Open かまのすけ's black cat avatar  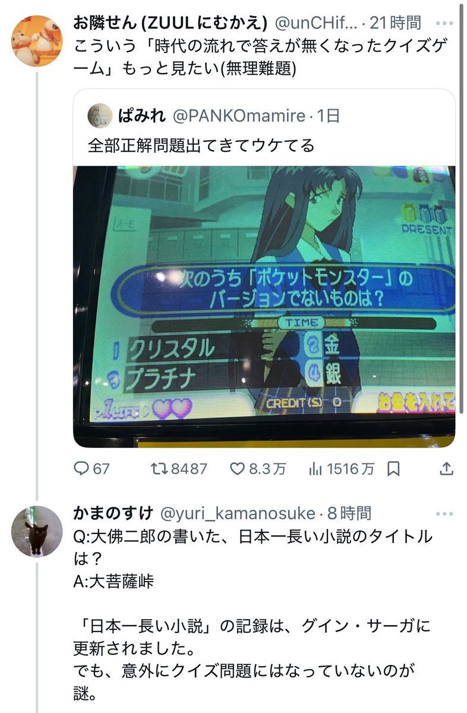37,531
